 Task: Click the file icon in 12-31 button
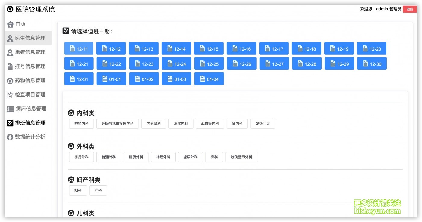72,79
